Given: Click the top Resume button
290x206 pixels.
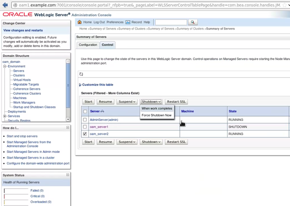Looking at the screenshot, I should pyautogui.click(x=105, y=102).
